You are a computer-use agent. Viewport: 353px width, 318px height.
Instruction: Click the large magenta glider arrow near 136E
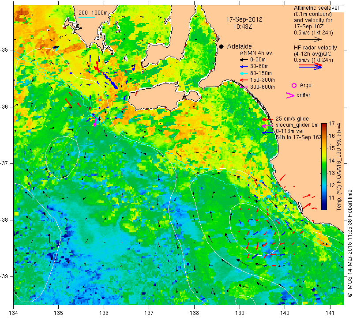coord(95,122)
